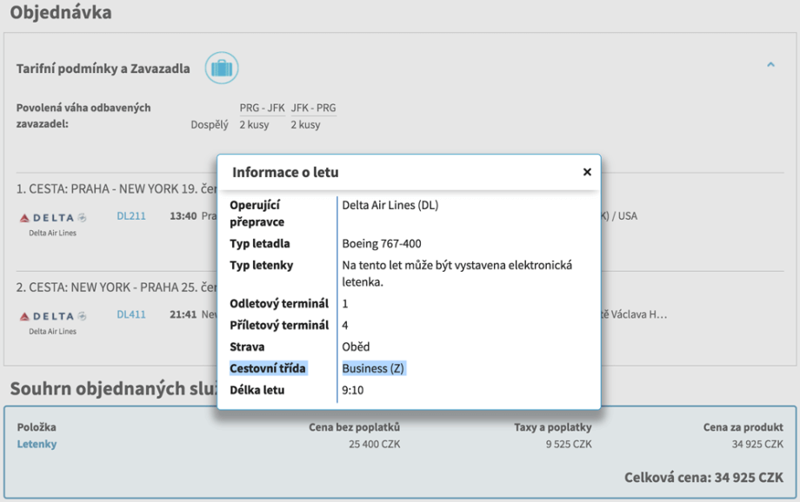Click the 21:41 departure time
This screenshot has width=800, height=502.
tap(183, 314)
